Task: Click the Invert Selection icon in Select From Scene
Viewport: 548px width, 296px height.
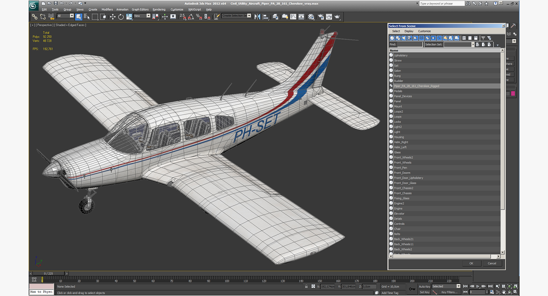Action: point(476,38)
